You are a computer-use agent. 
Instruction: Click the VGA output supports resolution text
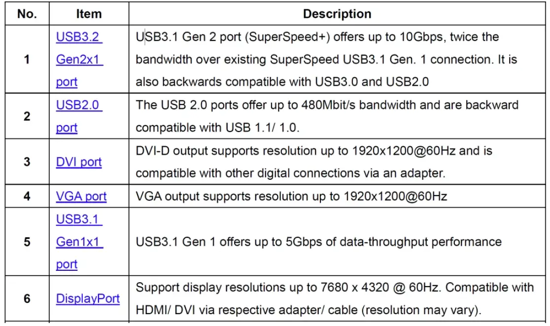click(291, 196)
